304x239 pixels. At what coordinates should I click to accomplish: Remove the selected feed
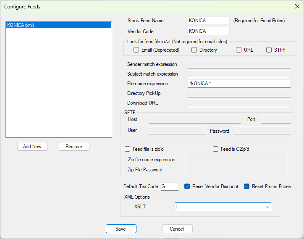[x=74, y=147]
